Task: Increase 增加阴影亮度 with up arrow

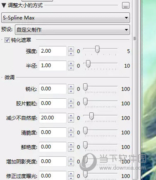Action: [x=71, y=159]
